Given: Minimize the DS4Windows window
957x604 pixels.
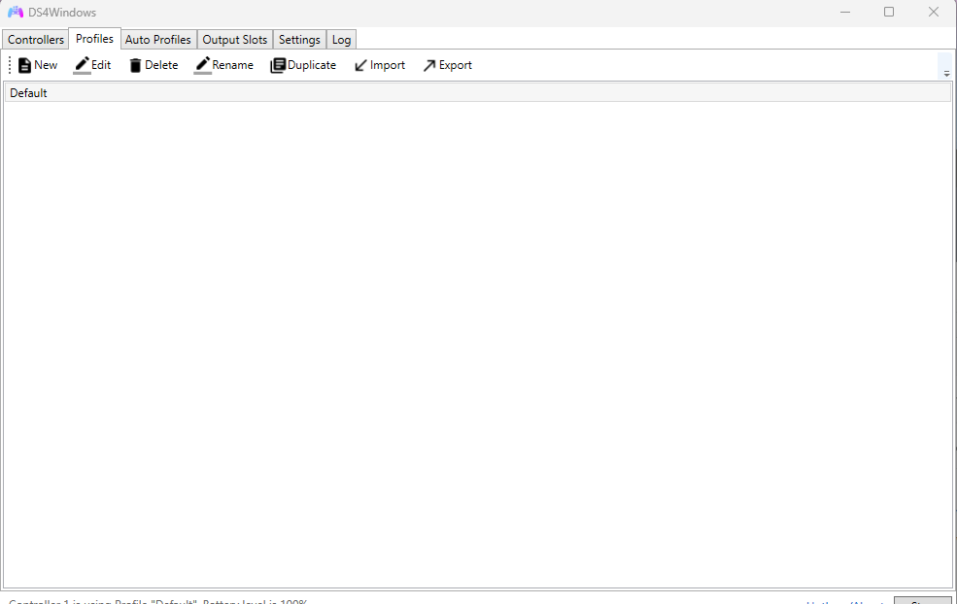Looking at the screenshot, I should [x=845, y=13].
